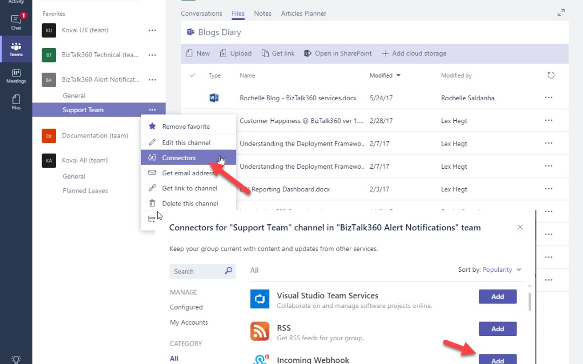Add the Incoming Webhook connector
Image resolution: width=583 pixels, height=364 pixels.
click(x=498, y=360)
